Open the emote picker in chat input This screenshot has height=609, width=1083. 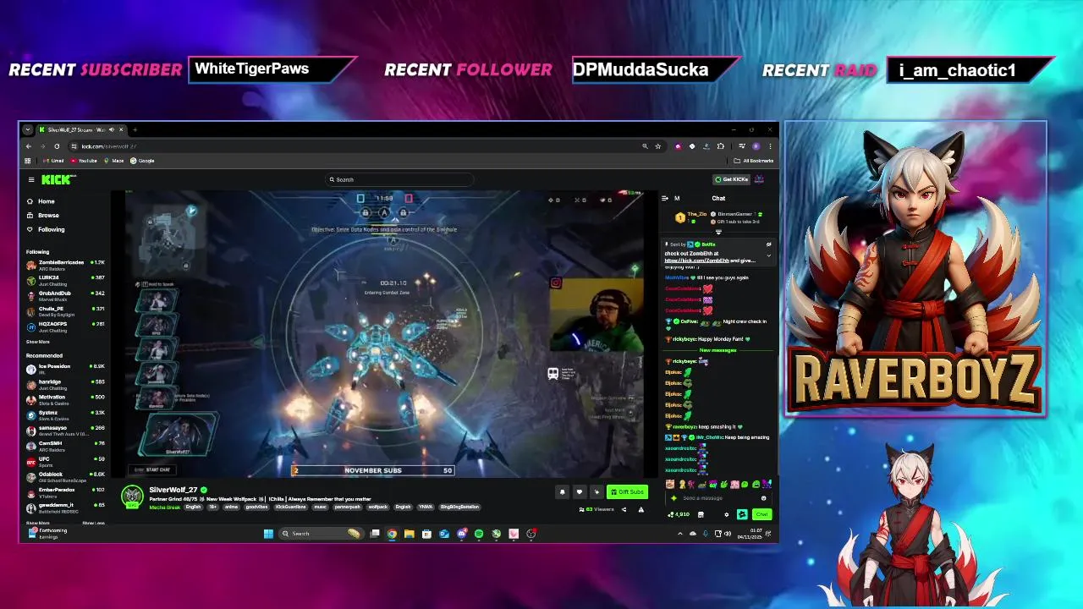point(763,498)
